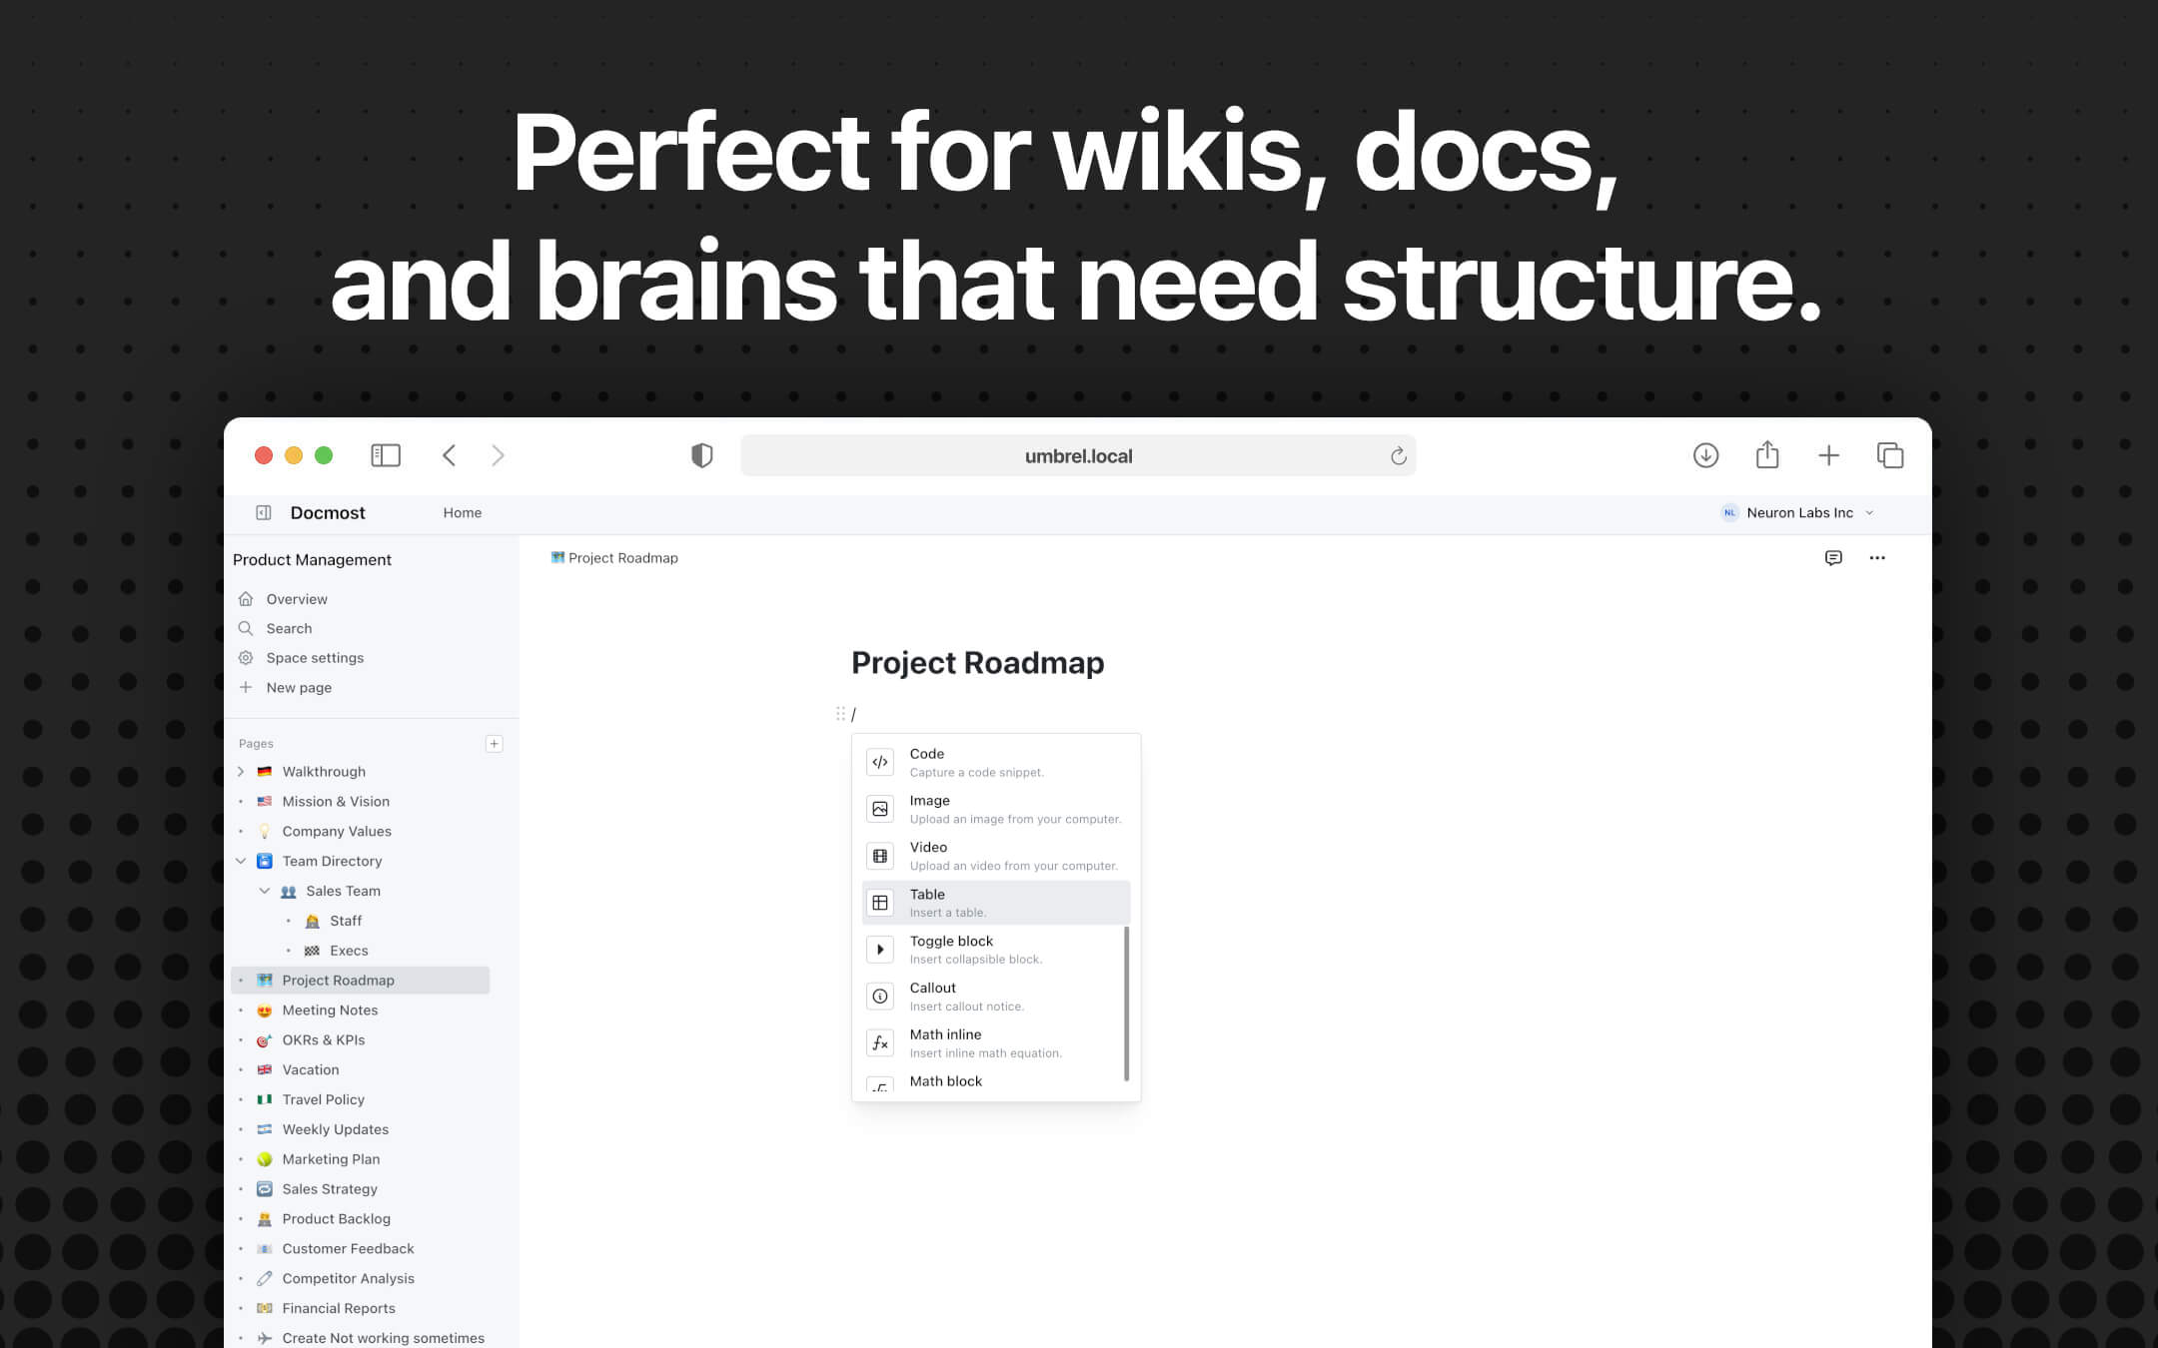Switch to the Home tab
2158x1348 pixels.
462,512
